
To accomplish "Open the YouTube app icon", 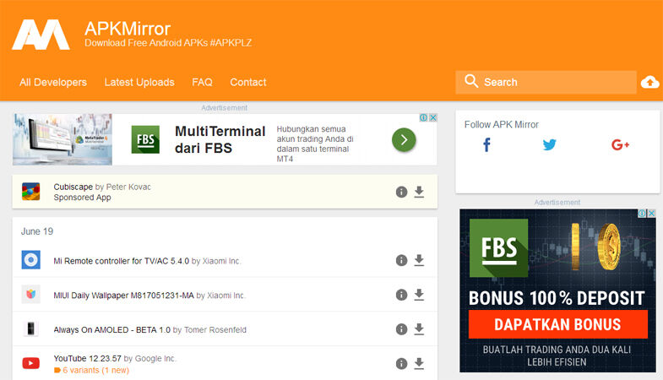I will click(x=31, y=363).
